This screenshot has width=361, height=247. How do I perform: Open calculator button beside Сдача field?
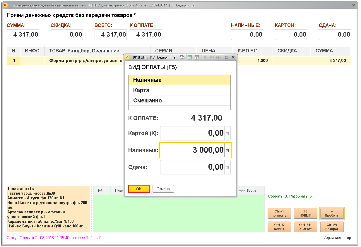tap(227, 167)
